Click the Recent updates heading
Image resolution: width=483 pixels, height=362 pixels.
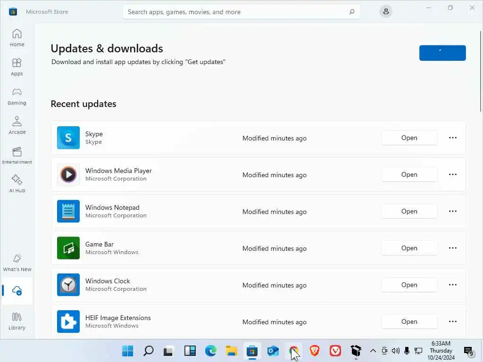click(83, 104)
